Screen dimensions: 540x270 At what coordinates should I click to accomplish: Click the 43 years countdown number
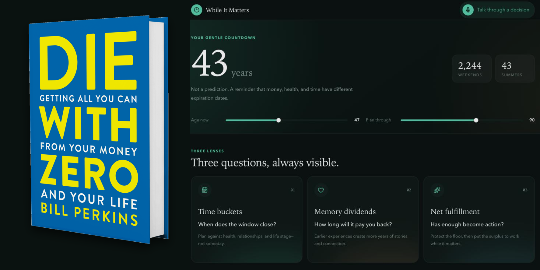coord(210,63)
